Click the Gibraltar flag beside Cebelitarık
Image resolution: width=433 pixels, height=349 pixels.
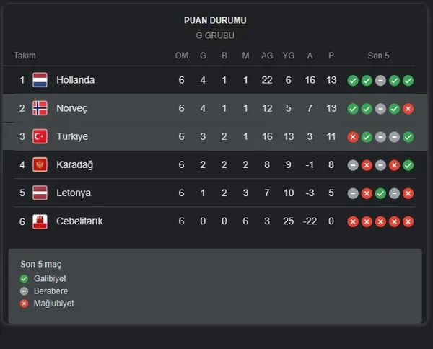tap(40, 221)
